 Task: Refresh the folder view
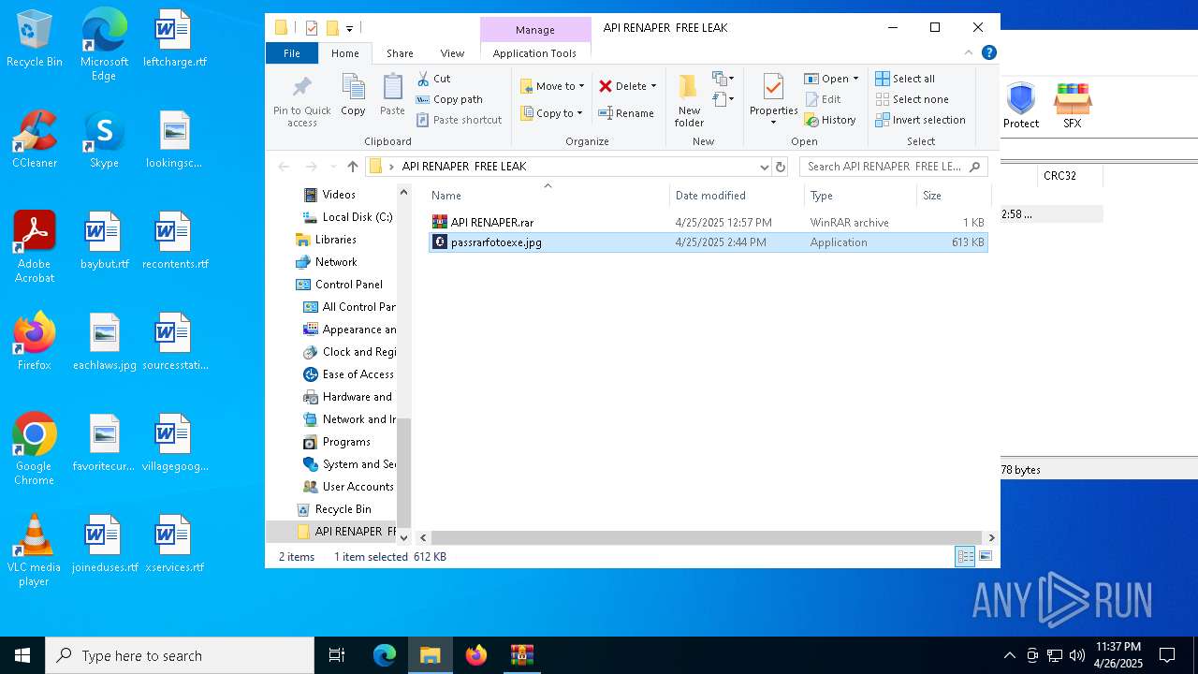[x=781, y=167]
